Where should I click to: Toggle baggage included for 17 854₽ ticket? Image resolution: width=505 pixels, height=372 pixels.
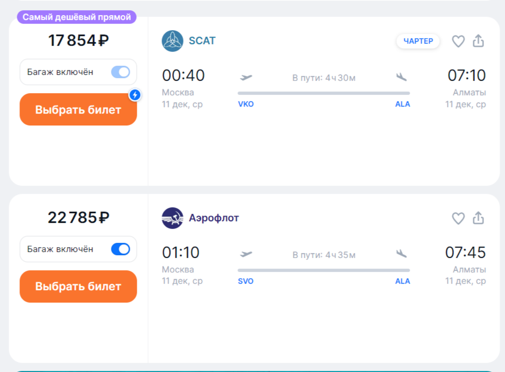pos(121,72)
